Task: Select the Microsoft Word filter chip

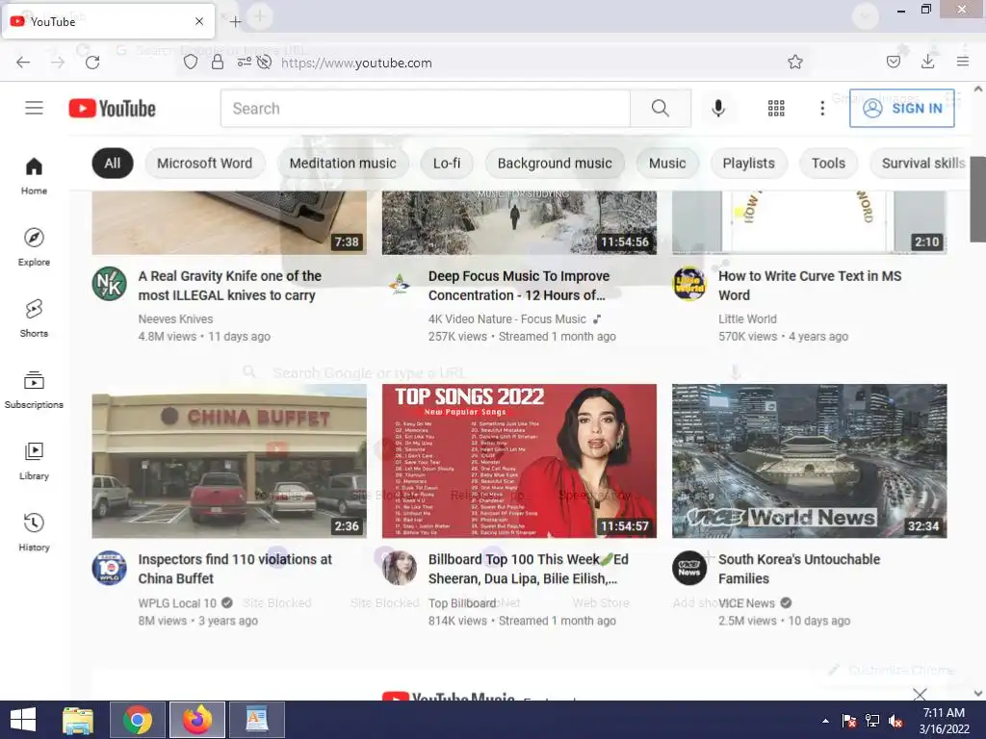Action: point(204,164)
